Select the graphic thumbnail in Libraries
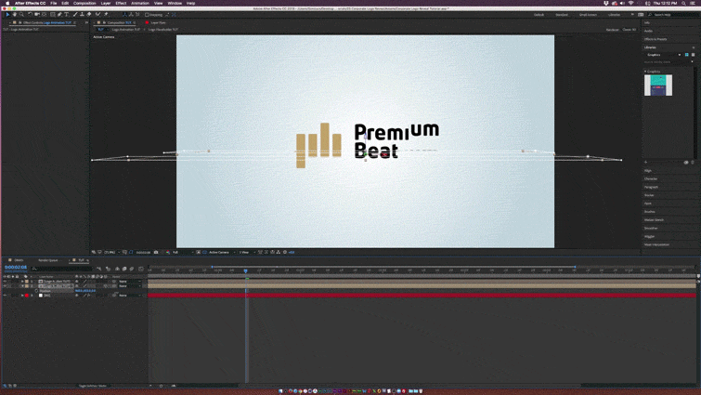The height and width of the screenshot is (395, 701). [658, 86]
